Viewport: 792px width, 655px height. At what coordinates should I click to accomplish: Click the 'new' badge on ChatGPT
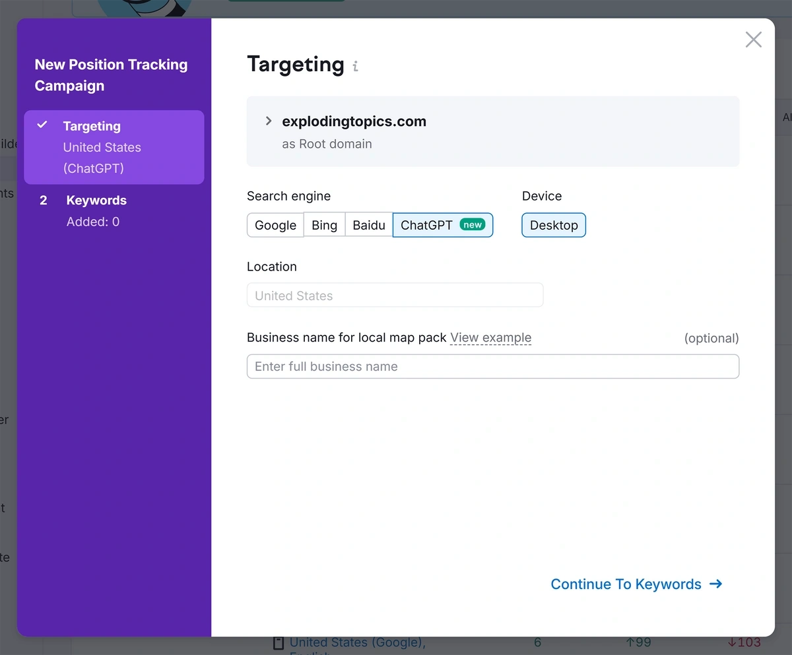pos(473,225)
